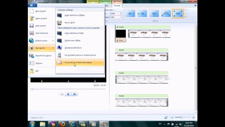The image size is (225, 127).
Task: Click the Burn a DVD disc icon
Action: [x=59, y=23]
